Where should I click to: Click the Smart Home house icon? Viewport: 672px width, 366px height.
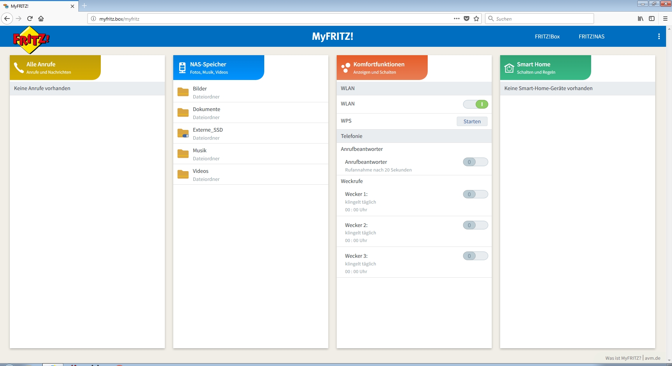(509, 68)
